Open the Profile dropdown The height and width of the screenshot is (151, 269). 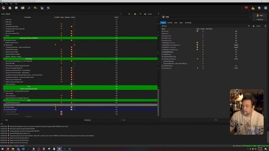click(x=63, y=14)
